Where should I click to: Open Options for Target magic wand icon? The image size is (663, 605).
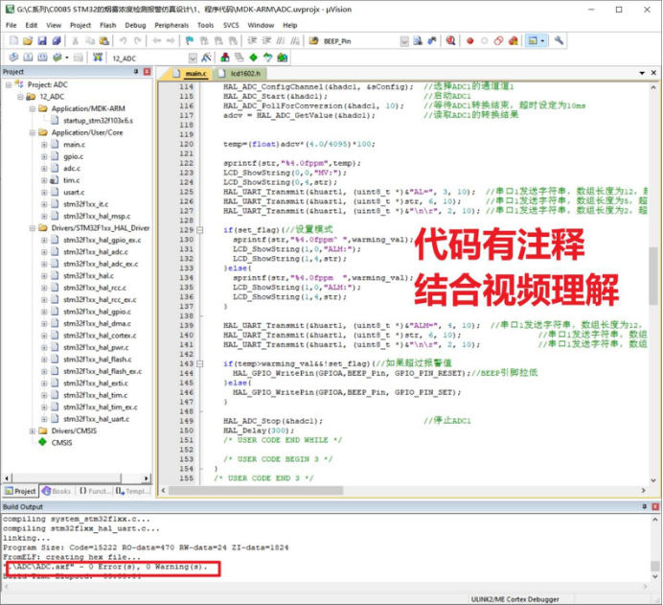(x=206, y=58)
